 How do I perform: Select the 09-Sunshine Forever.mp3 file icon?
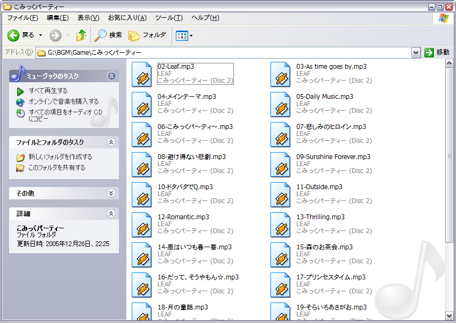click(x=280, y=165)
